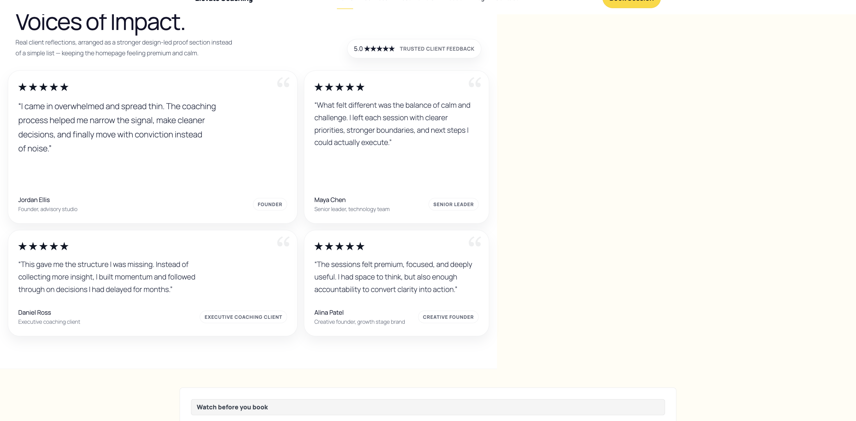The image size is (856, 421).
Task: Click the FOUNDER tag pill
Action: coord(270,204)
